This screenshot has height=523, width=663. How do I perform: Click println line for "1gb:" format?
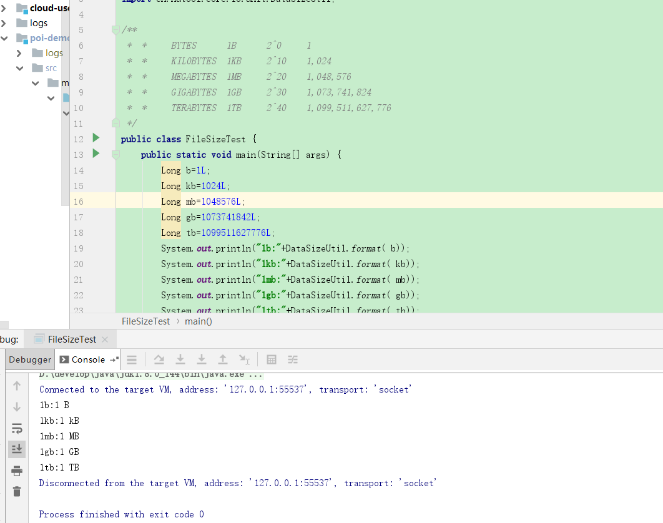pos(290,295)
